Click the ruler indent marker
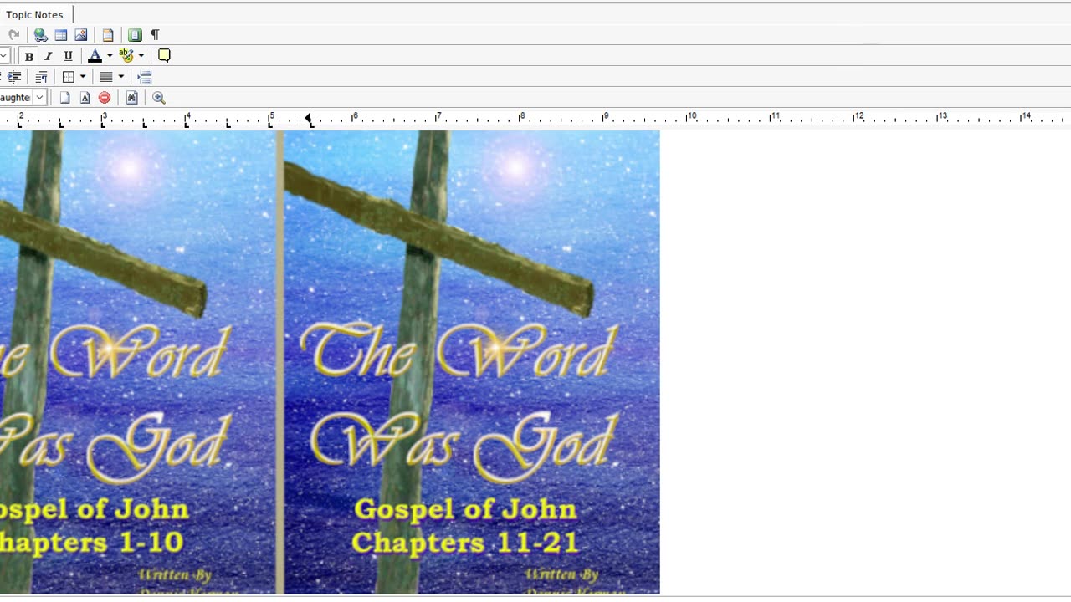The width and height of the screenshot is (1071, 602). tap(309, 120)
